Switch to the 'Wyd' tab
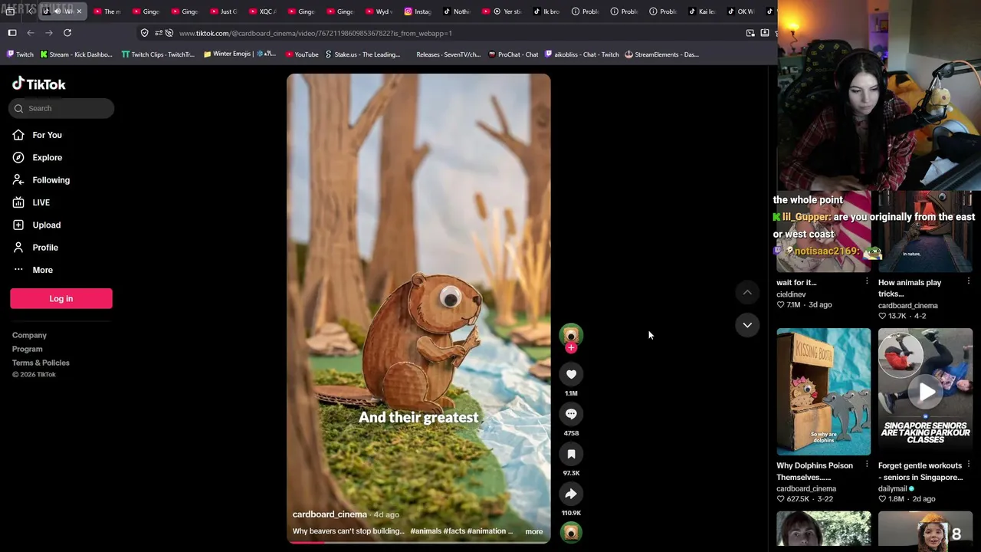The image size is (981, 552). click(379, 11)
